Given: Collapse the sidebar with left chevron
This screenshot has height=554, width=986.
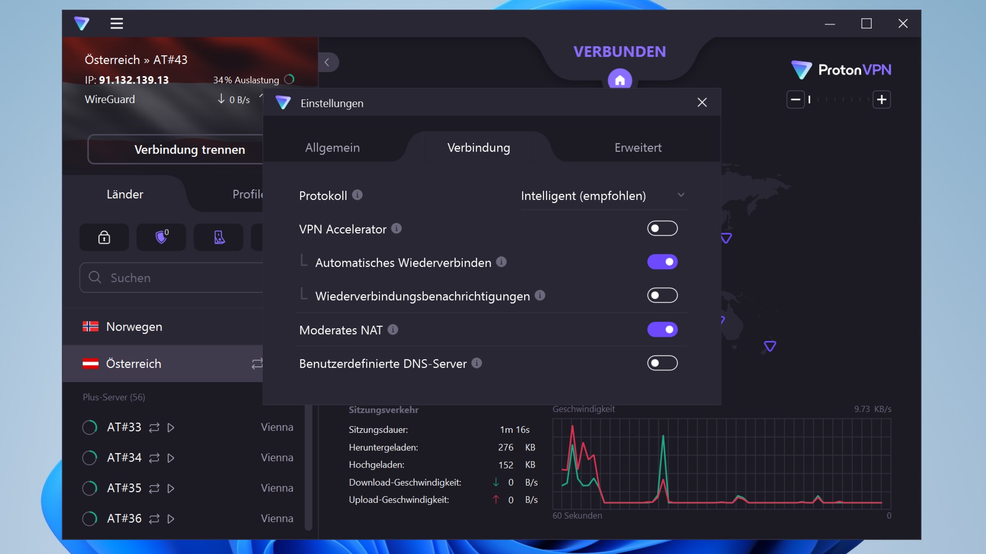Looking at the screenshot, I should coord(327,62).
